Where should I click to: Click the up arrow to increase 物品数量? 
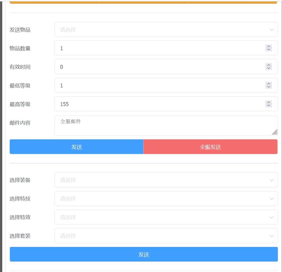pyautogui.click(x=269, y=46)
